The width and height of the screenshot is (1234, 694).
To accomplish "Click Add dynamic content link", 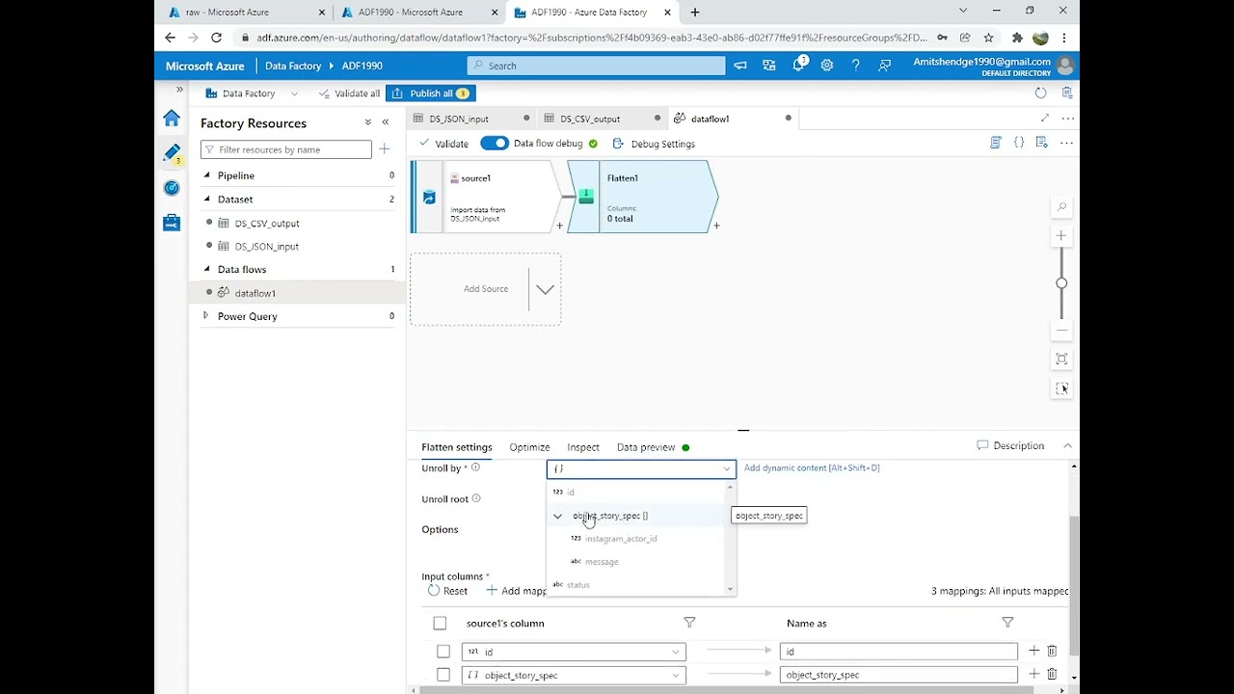I will tap(812, 468).
